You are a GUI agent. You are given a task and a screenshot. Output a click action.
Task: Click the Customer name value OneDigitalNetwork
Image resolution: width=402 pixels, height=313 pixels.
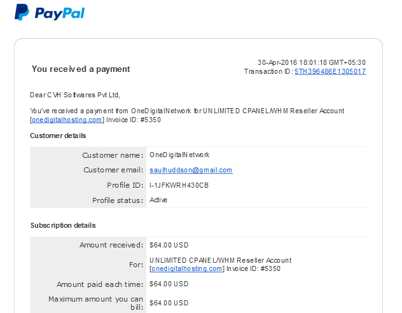(179, 155)
